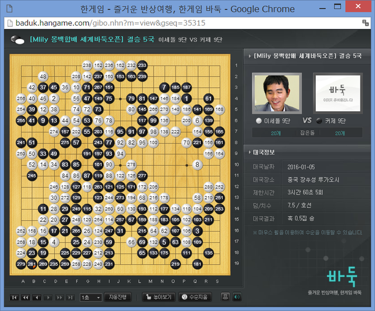Viewport: 375px width, 311px height.
Task: Click the last move stone 281
Action: pos(32,264)
